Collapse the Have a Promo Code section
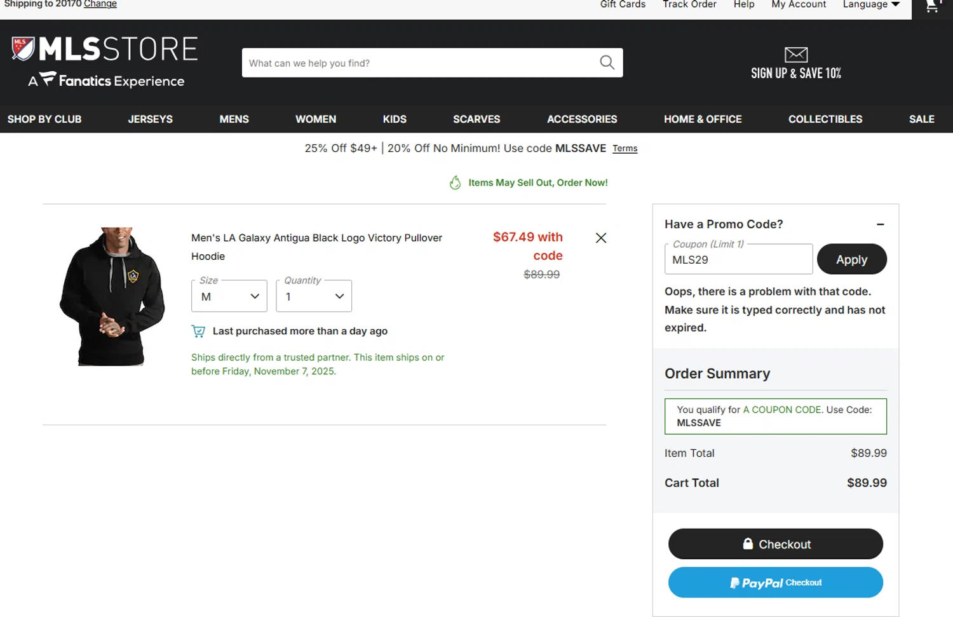Image resolution: width=953 pixels, height=617 pixels. coord(880,224)
